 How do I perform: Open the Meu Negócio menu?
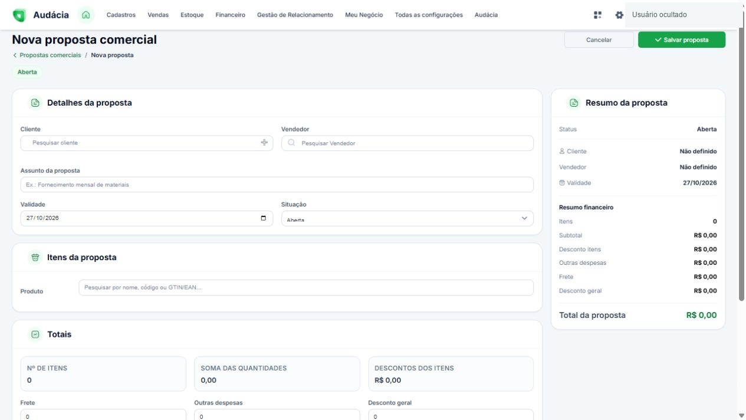364,15
